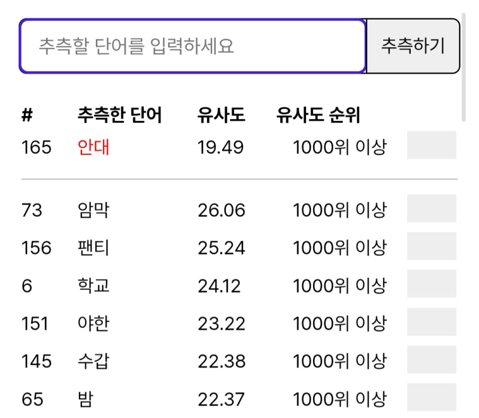Click the guess word input field

(x=192, y=46)
